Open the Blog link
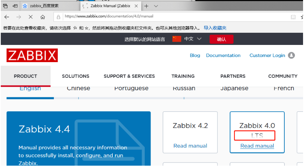Viewport: 305px width, 168px height. tap(195, 55)
